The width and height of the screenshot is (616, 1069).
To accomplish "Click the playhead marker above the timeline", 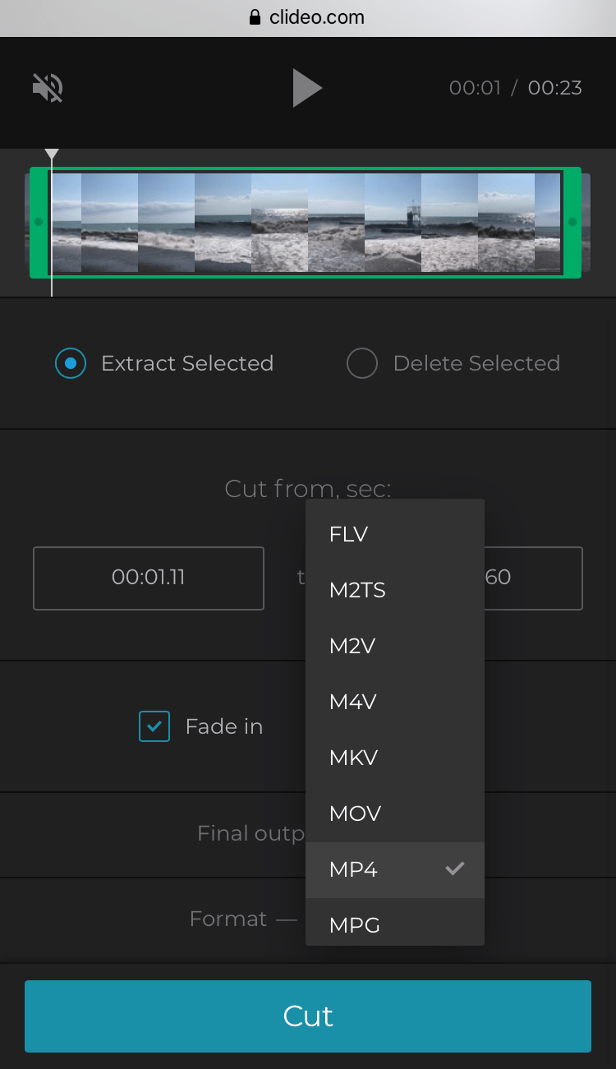I will 52,154.
